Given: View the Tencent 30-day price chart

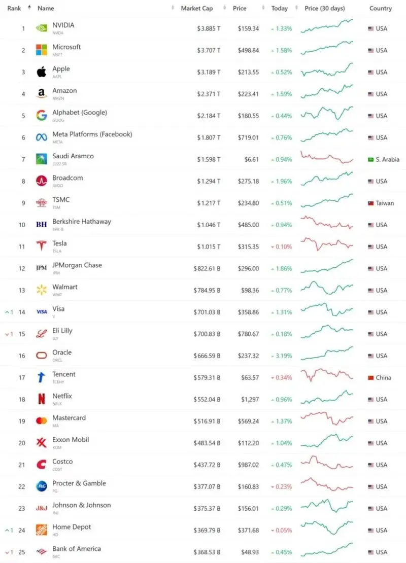Looking at the screenshot, I should click(x=327, y=375).
